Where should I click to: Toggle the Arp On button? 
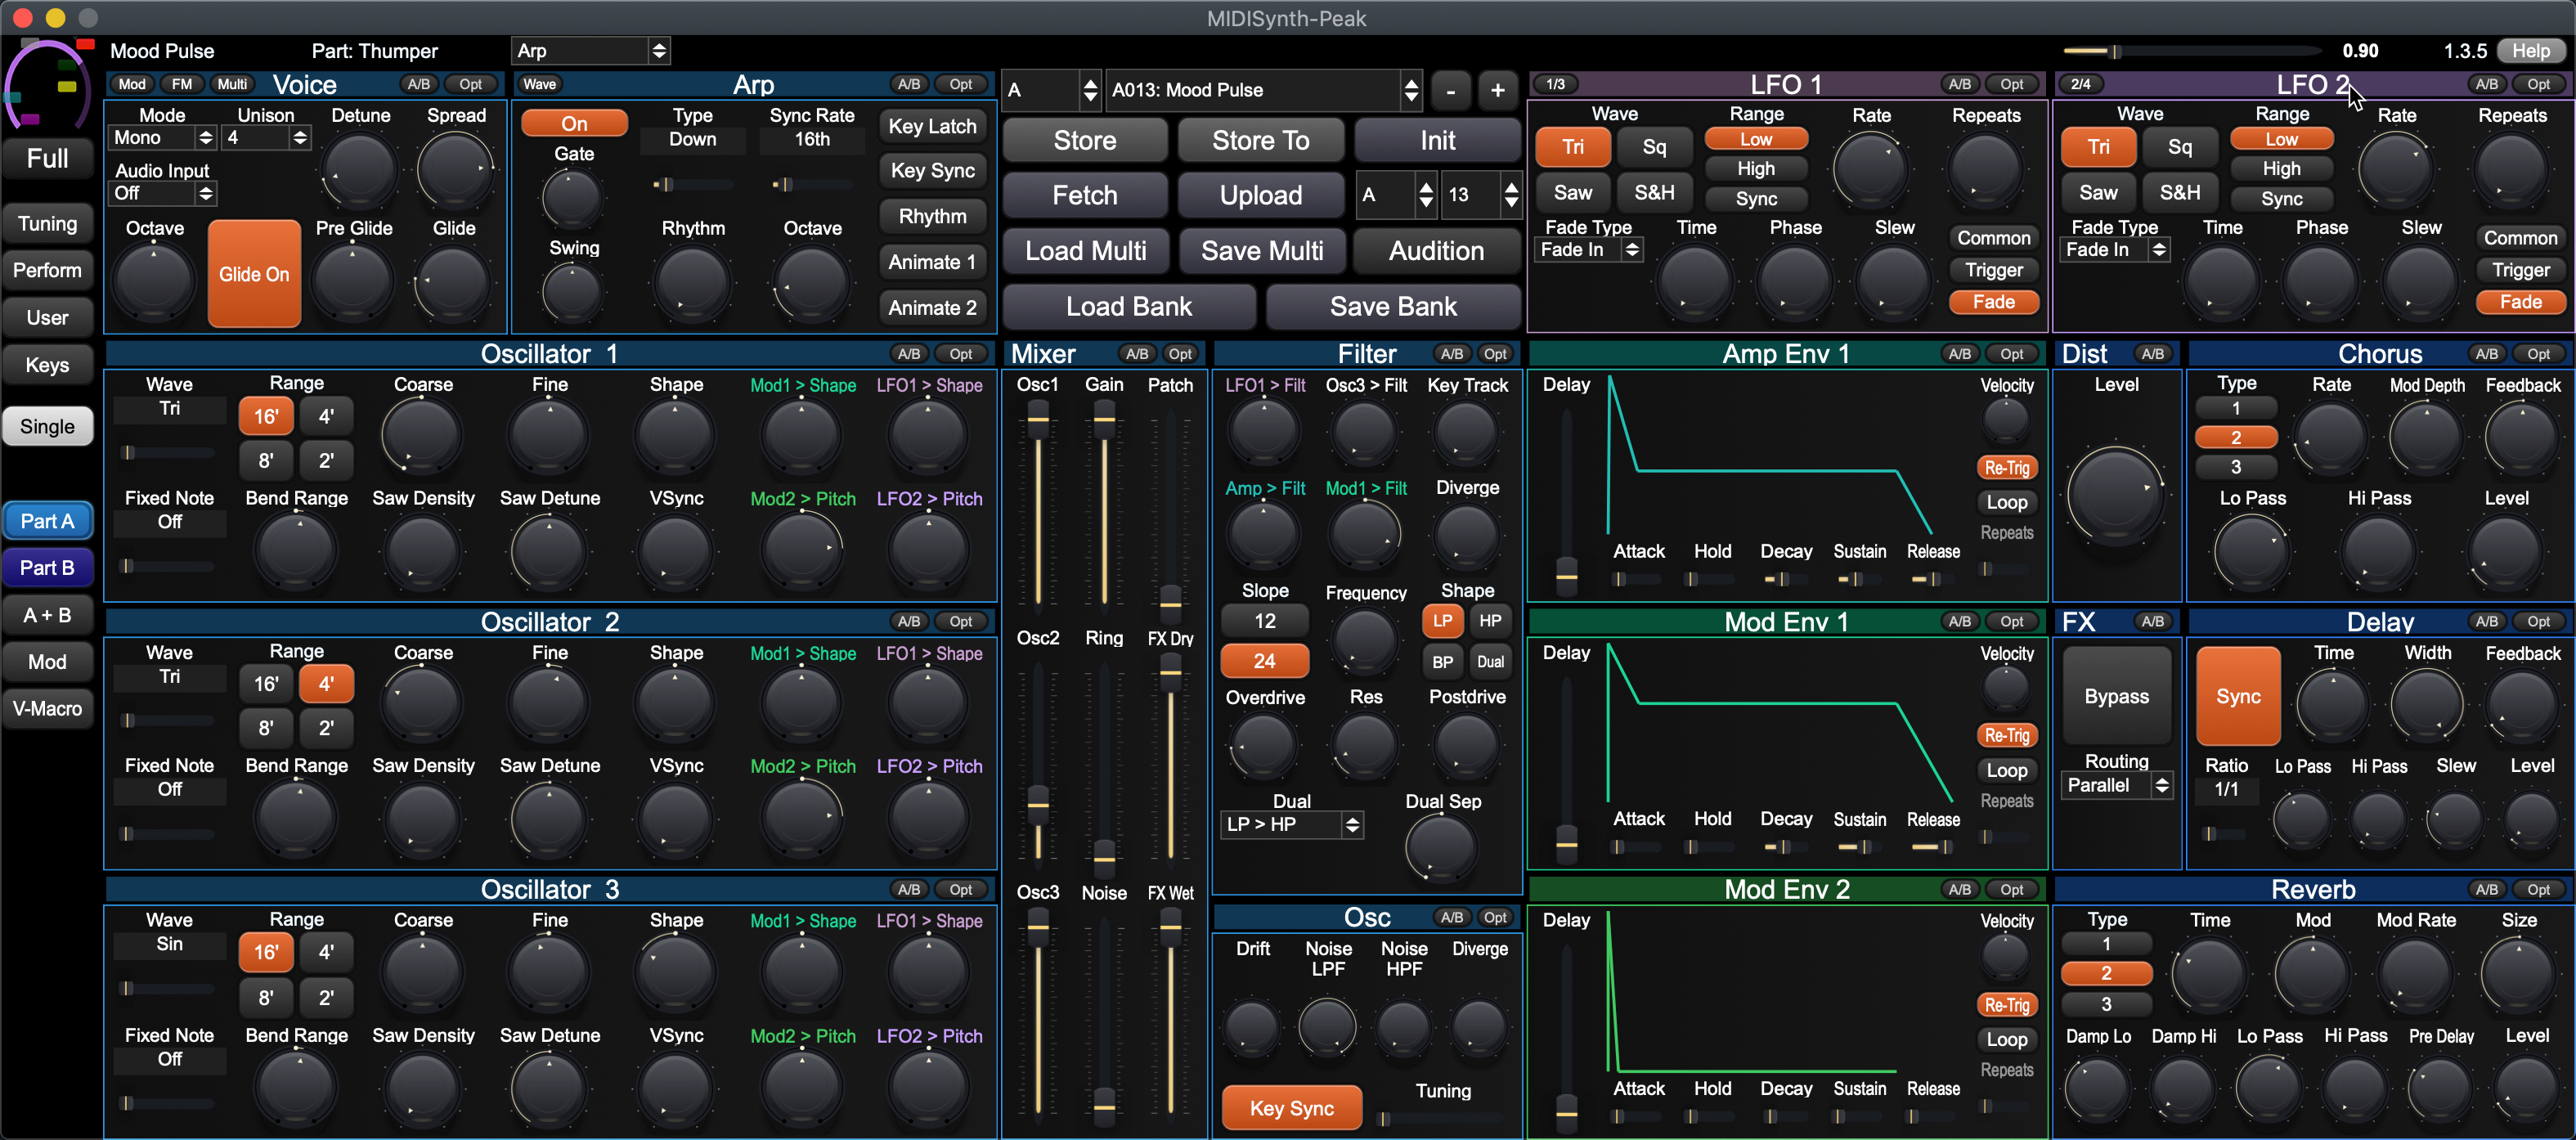pyautogui.click(x=574, y=123)
